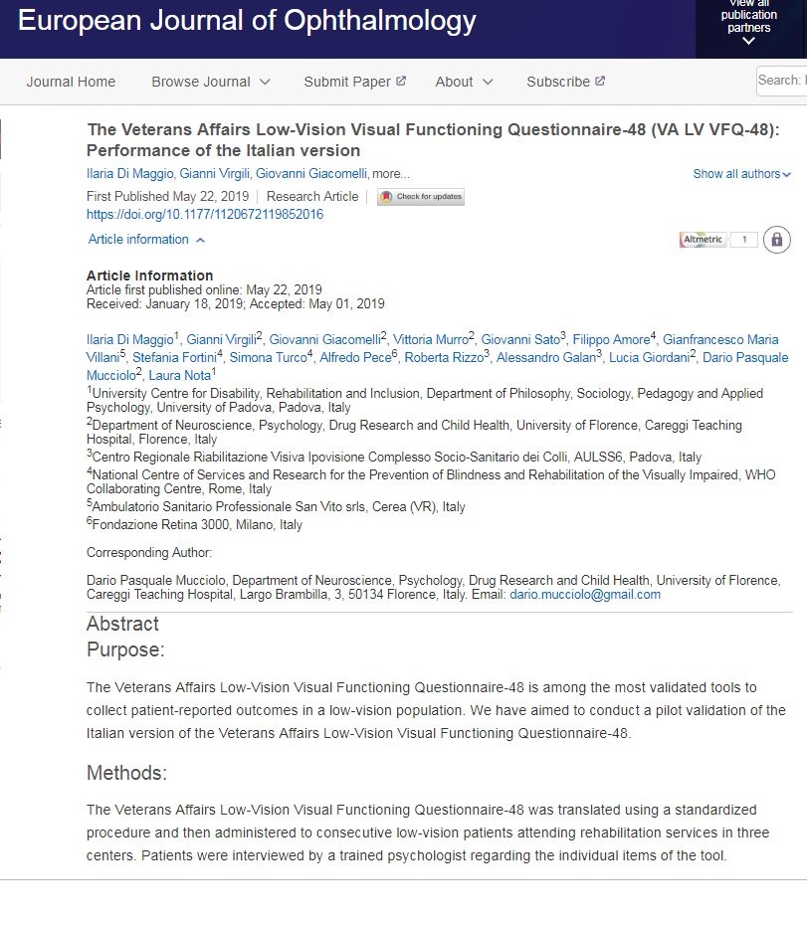
Task: Click the European Journal of Ophthalmology title
Action: (247, 21)
